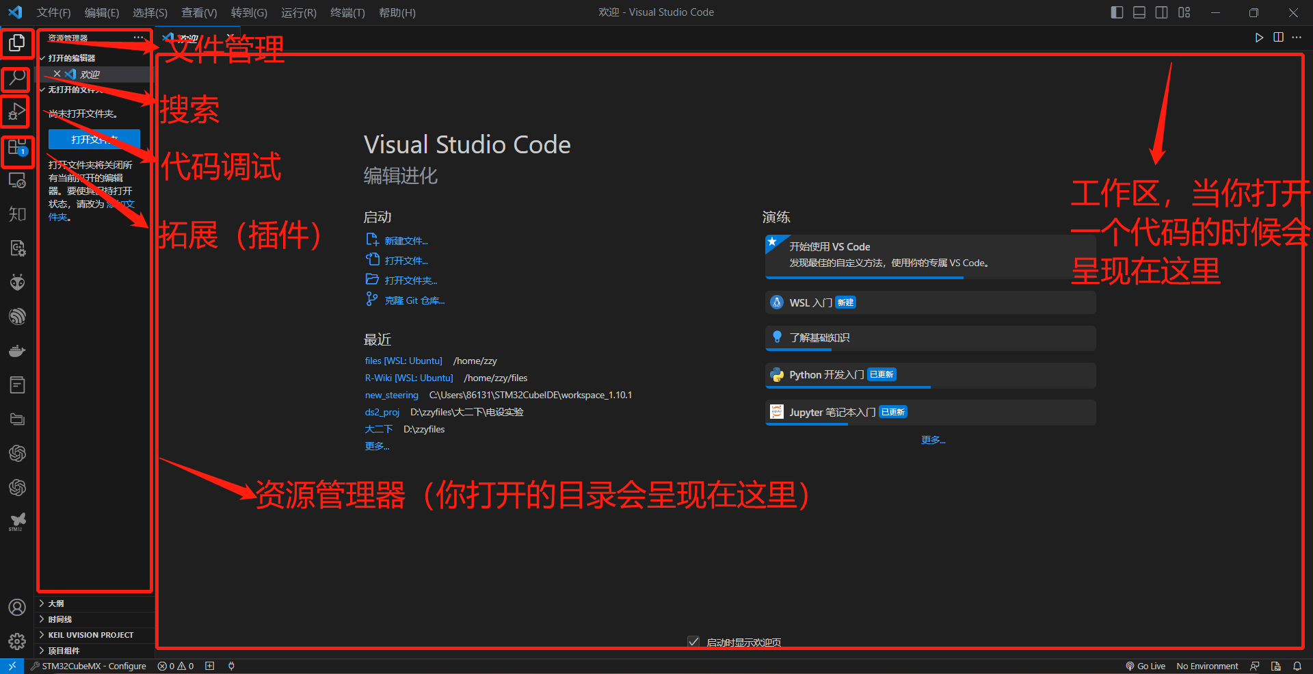Expand the 项目组件 section
Screen dimensions: 1313x674
point(96,651)
